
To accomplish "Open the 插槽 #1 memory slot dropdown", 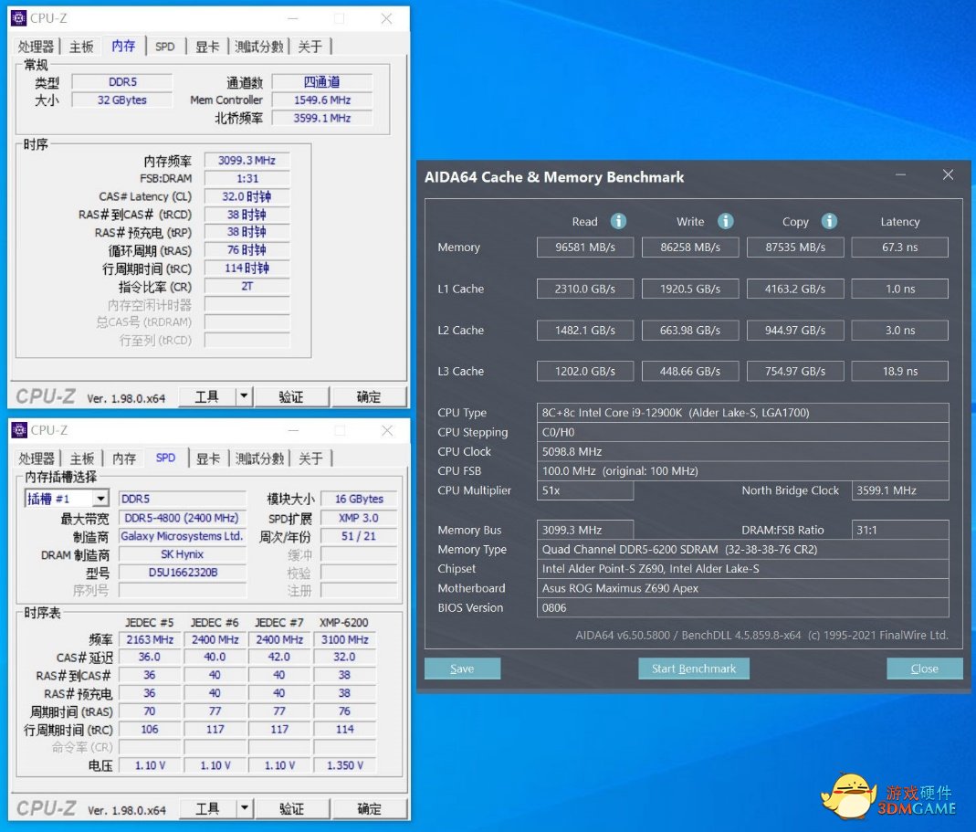I will click(x=100, y=499).
